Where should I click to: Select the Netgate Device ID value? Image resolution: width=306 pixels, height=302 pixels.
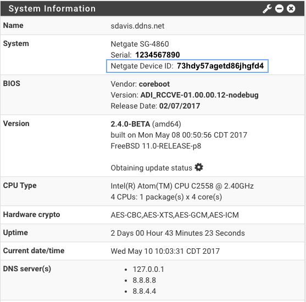(x=220, y=66)
